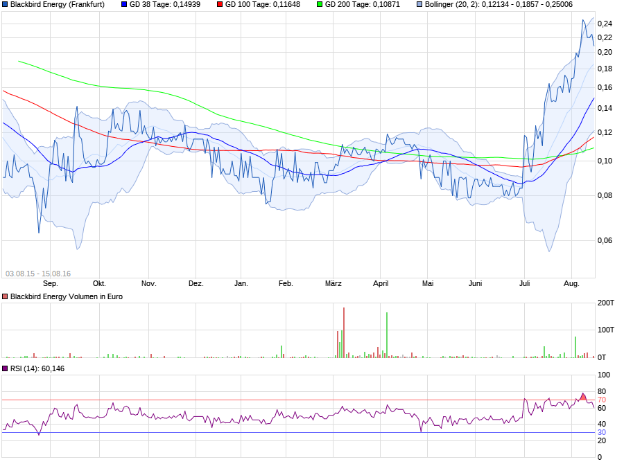Select the 'Blackbird Energy (Frankfurt)' legend text
Viewport: 624px width, 464px height.
pyautogui.click(x=58, y=5)
